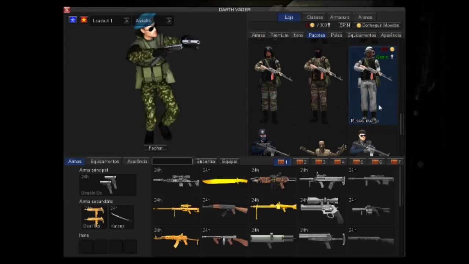Switch to the inventory Equipamentos tab

coord(105,161)
